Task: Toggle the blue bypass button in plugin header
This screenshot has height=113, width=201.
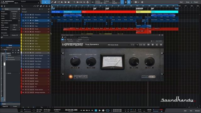Action: (x=62, y=40)
